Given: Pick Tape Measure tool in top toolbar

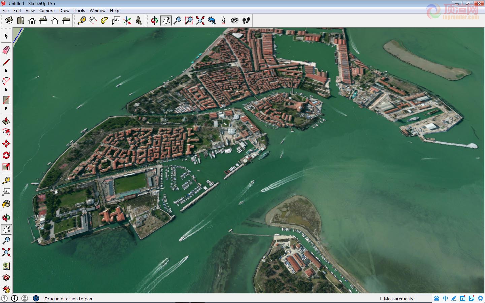Looking at the screenshot, I should (x=82, y=21).
